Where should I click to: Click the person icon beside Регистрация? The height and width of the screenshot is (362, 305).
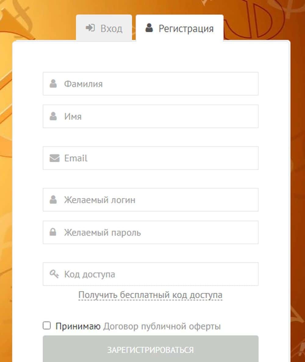tap(149, 28)
